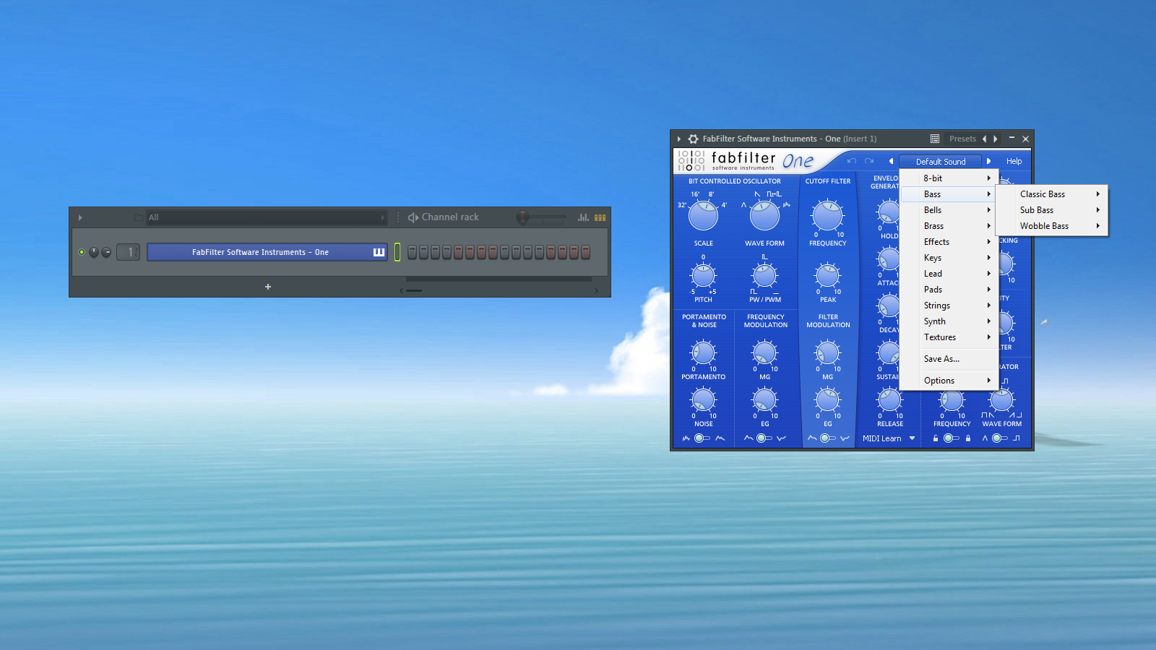Image resolution: width=1156 pixels, height=650 pixels.
Task: Open the piano roll icon on channel
Action: (x=379, y=252)
